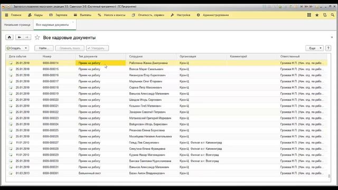Select employee Рязанова Елена Борисовна
Image resolution: width=338 pixels, height=190 pixels.
147,130
